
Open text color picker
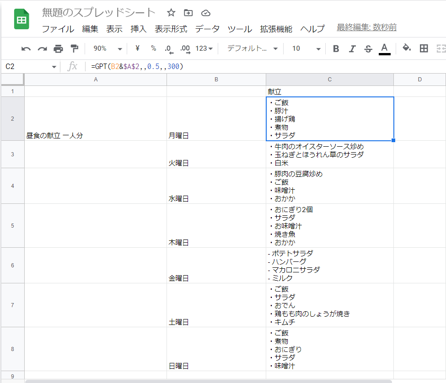click(x=384, y=48)
